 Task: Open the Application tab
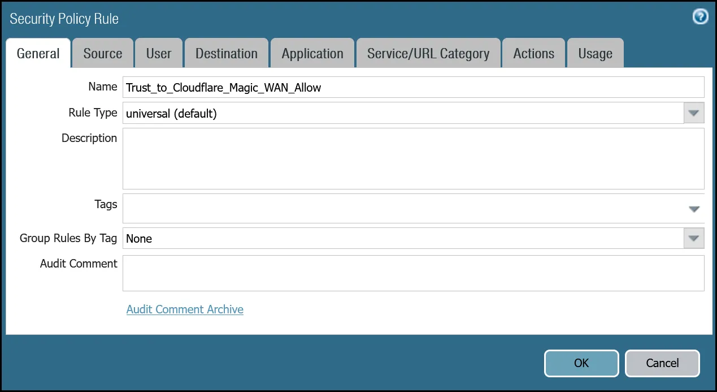pos(312,54)
